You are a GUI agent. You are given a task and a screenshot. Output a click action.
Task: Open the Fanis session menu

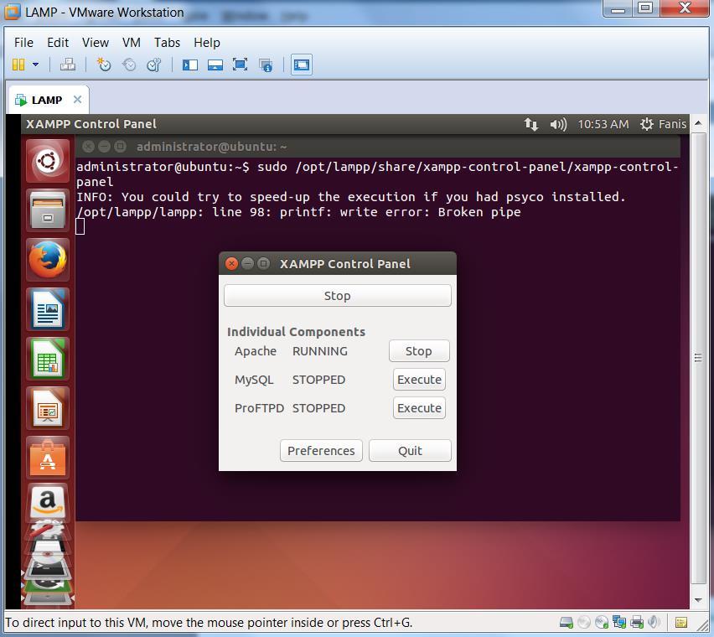pos(663,124)
